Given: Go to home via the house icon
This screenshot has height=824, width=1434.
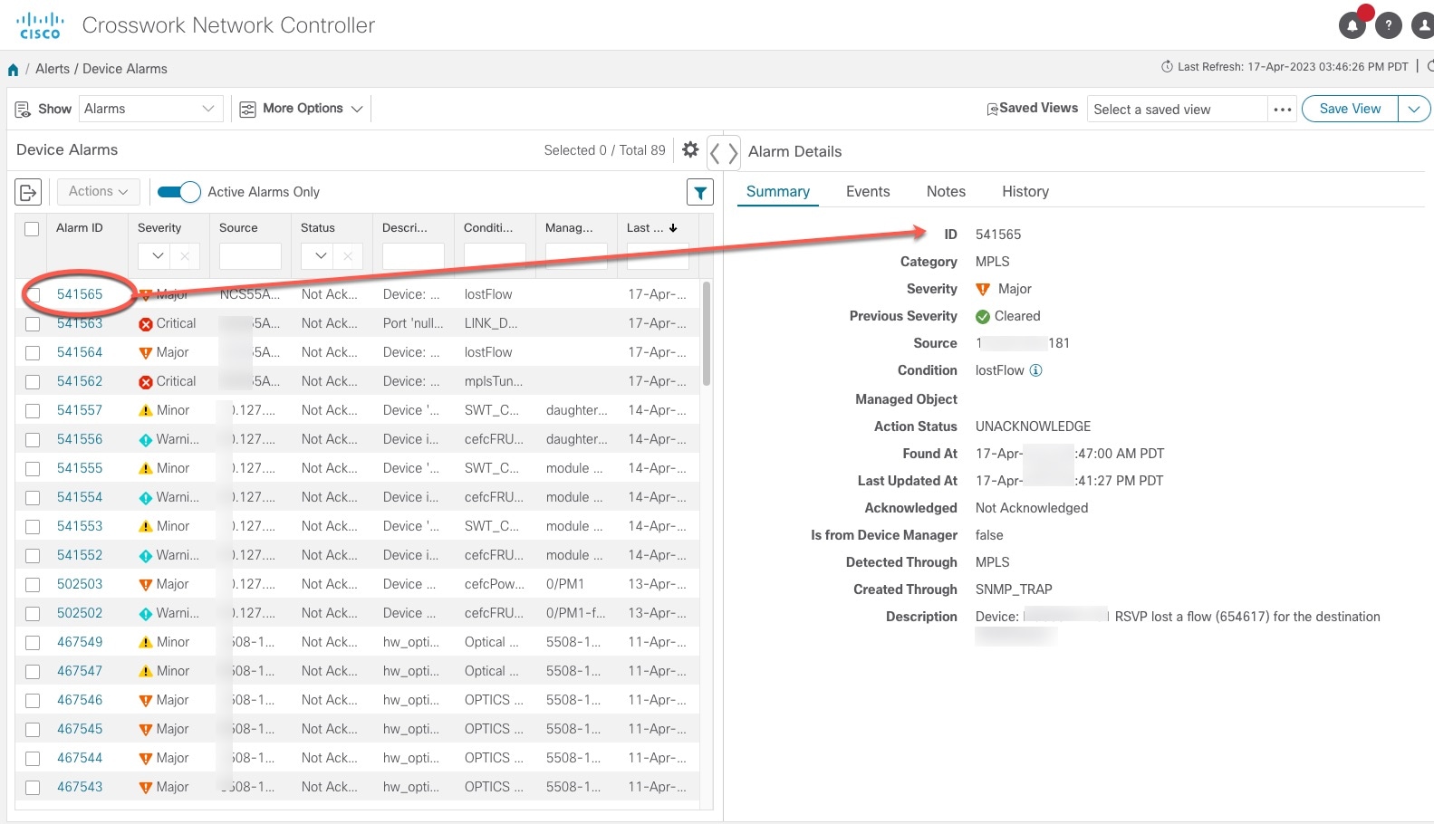Looking at the screenshot, I should tap(14, 70).
